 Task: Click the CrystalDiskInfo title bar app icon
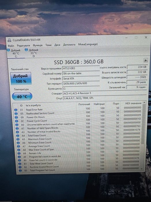coord(9,40)
